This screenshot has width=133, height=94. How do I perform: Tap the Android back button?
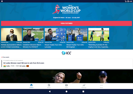click(50, 91)
